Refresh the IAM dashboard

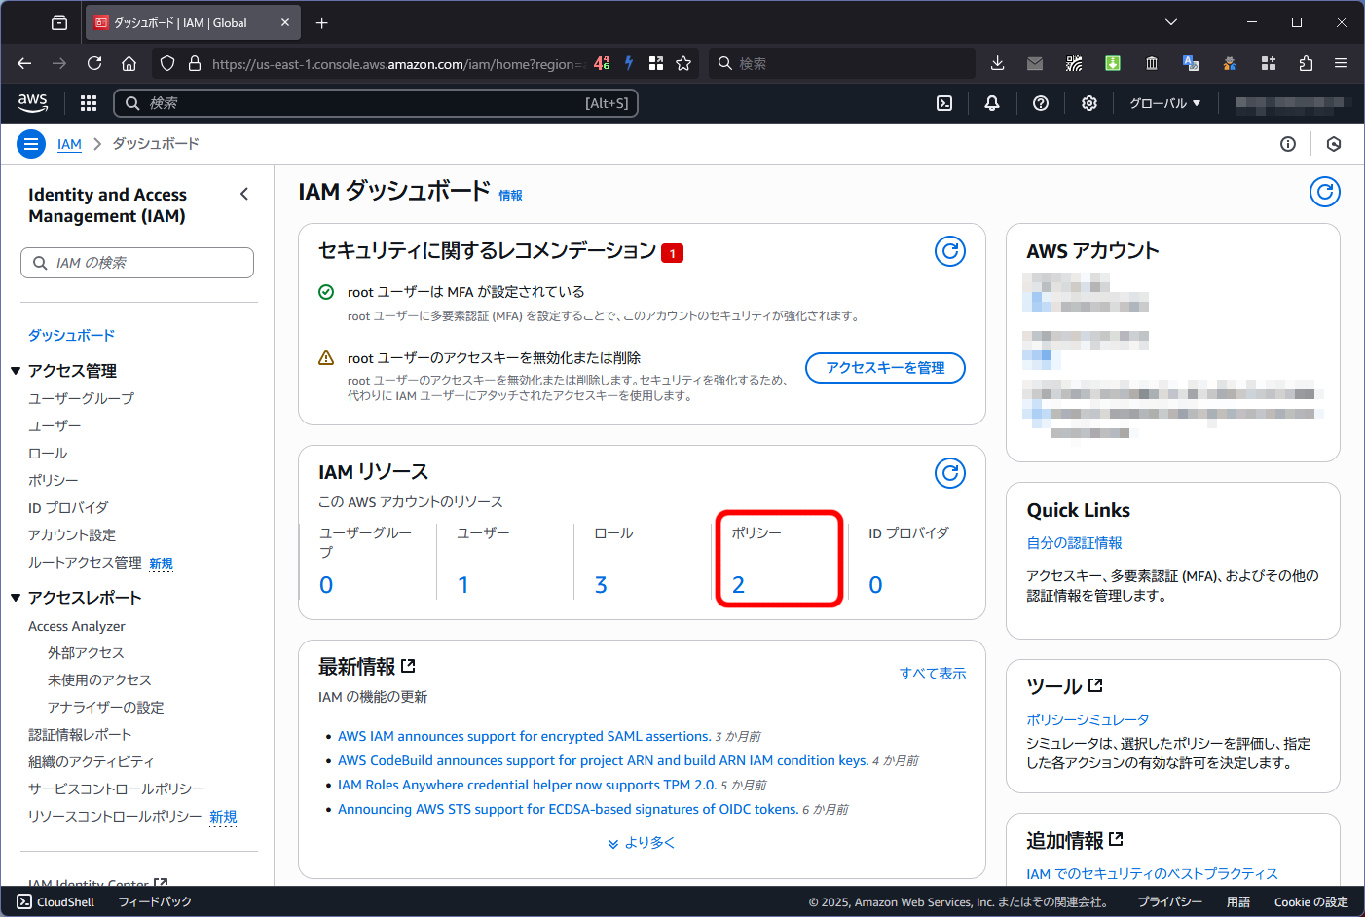pyautogui.click(x=1324, y=192)
